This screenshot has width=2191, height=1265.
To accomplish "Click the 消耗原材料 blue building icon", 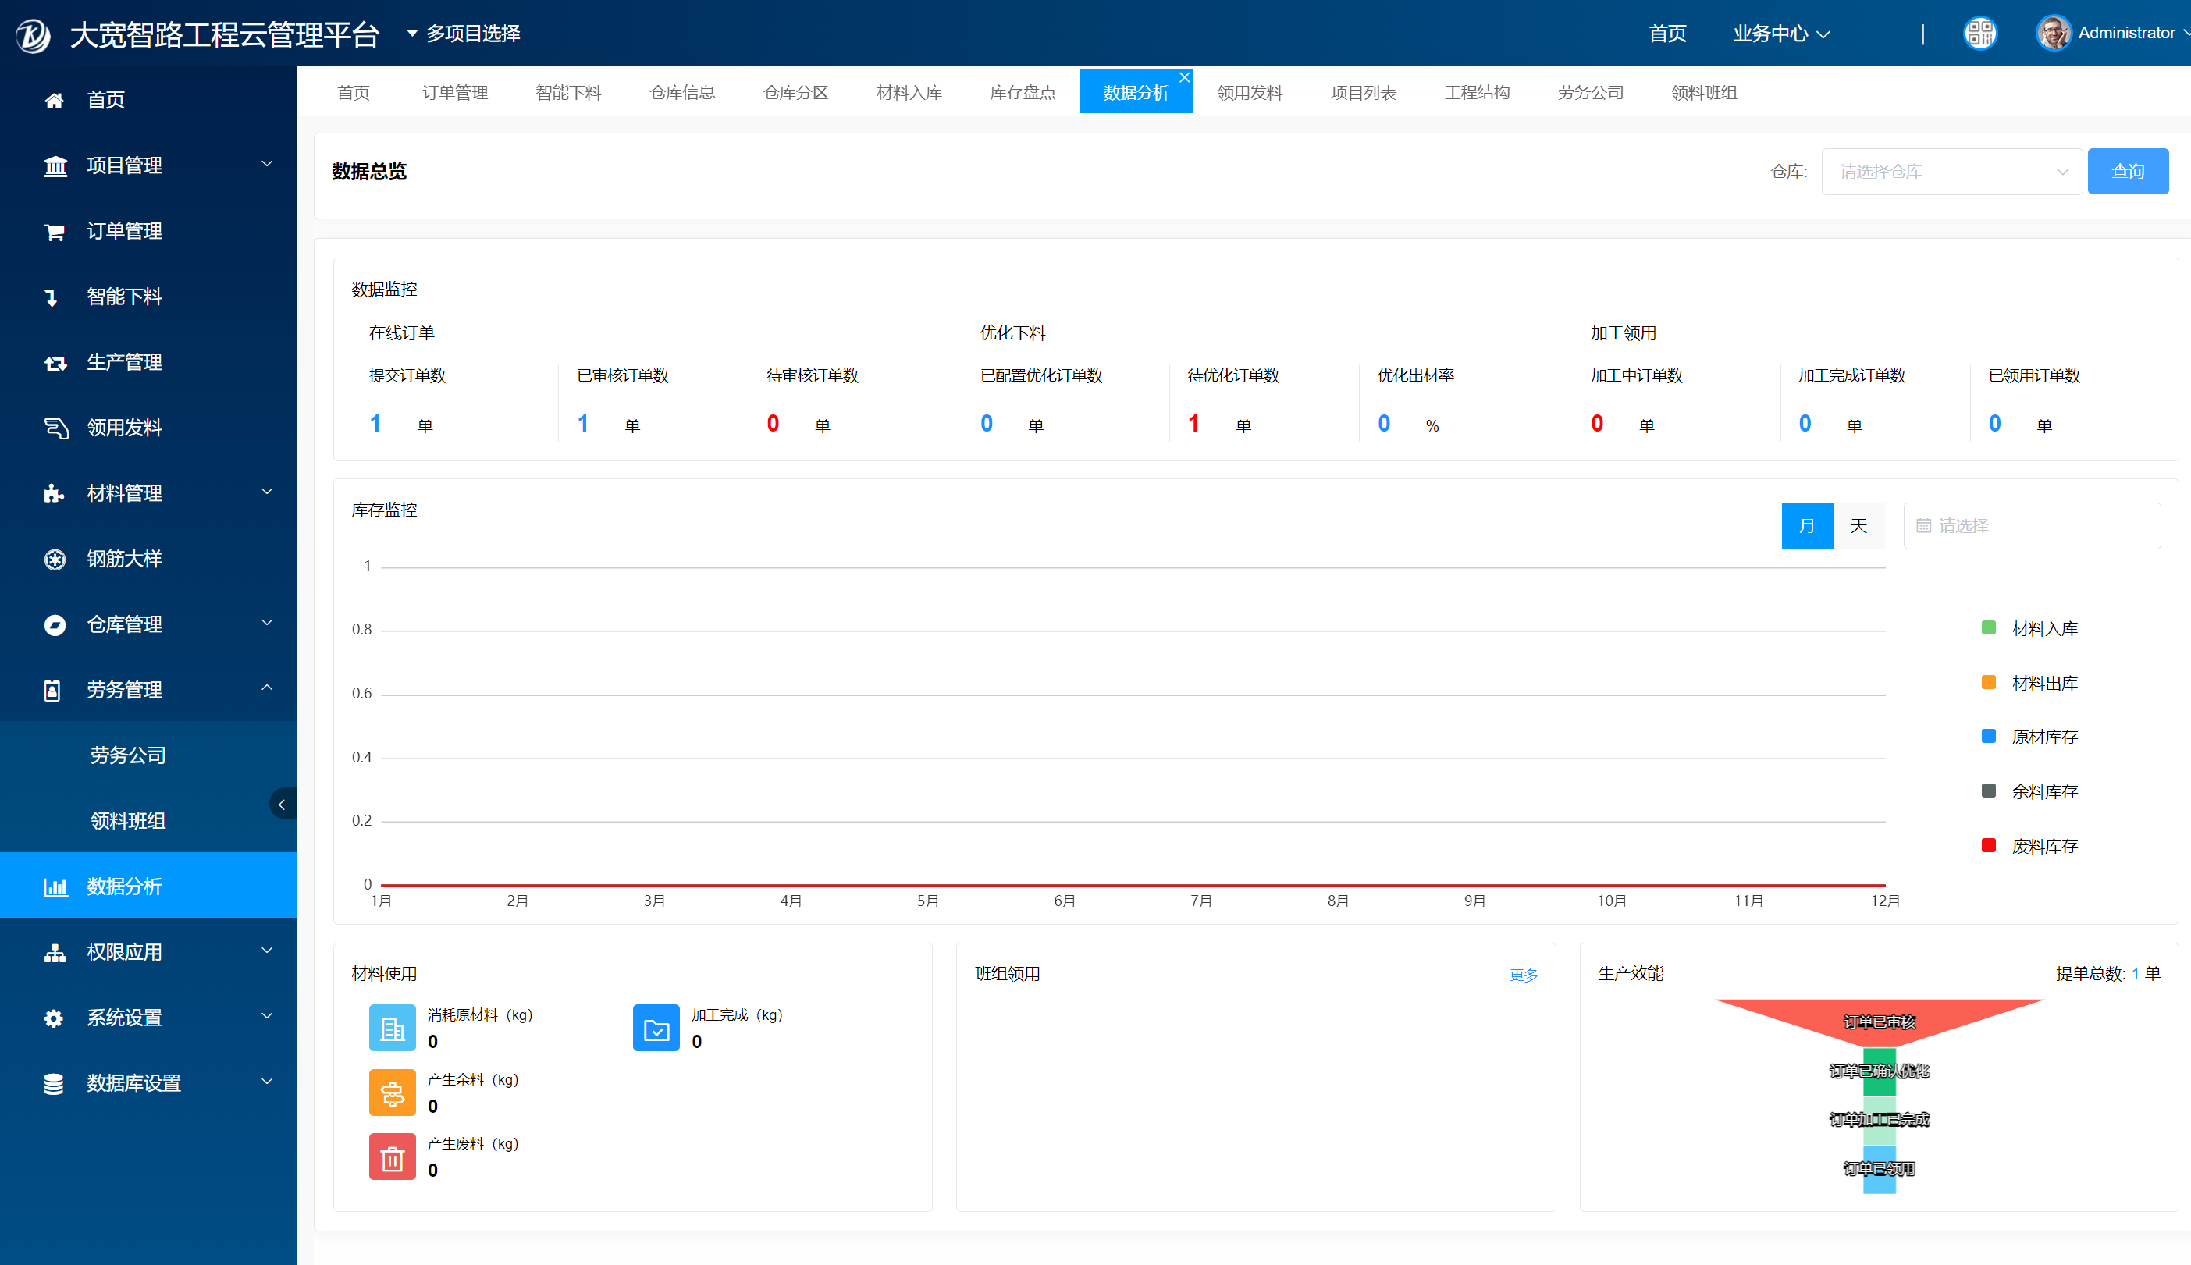I will [393, 1028].
